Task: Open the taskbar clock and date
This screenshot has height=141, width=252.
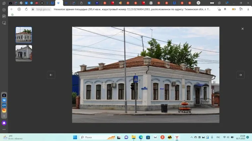Action: tap(243, 137)
